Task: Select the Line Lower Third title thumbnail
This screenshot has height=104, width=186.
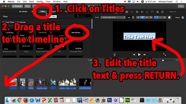Action: point(76,46)
